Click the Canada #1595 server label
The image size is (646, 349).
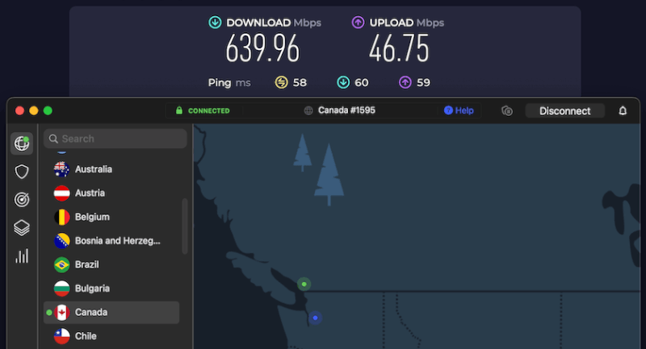point(346,110)
